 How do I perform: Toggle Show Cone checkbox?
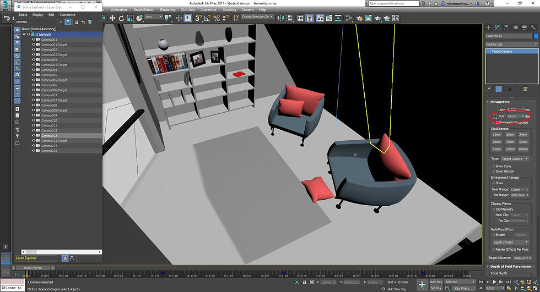tap(494, 166)
